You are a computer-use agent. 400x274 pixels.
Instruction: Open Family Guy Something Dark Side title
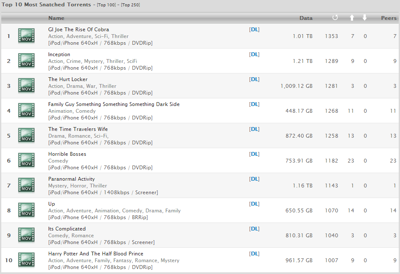click(x=114, y=104)
